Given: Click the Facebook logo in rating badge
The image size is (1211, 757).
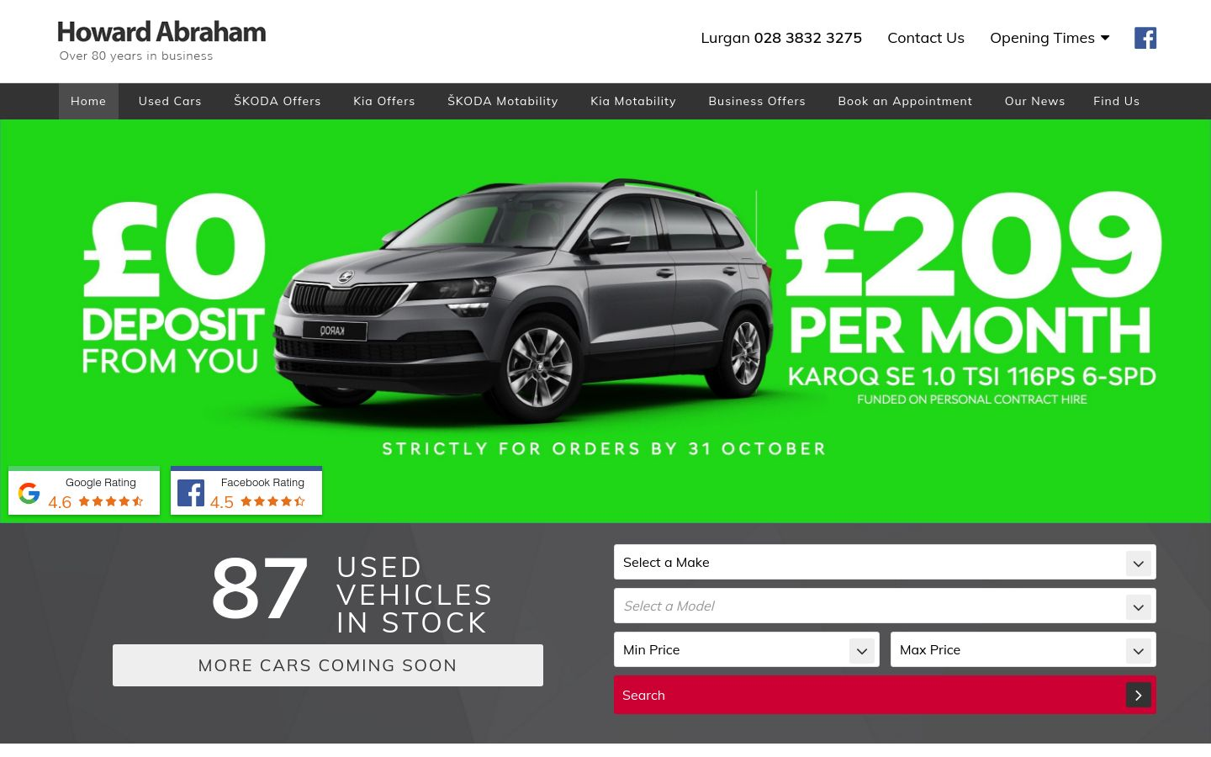Looking at the screenshot, I should click(191, 493).
